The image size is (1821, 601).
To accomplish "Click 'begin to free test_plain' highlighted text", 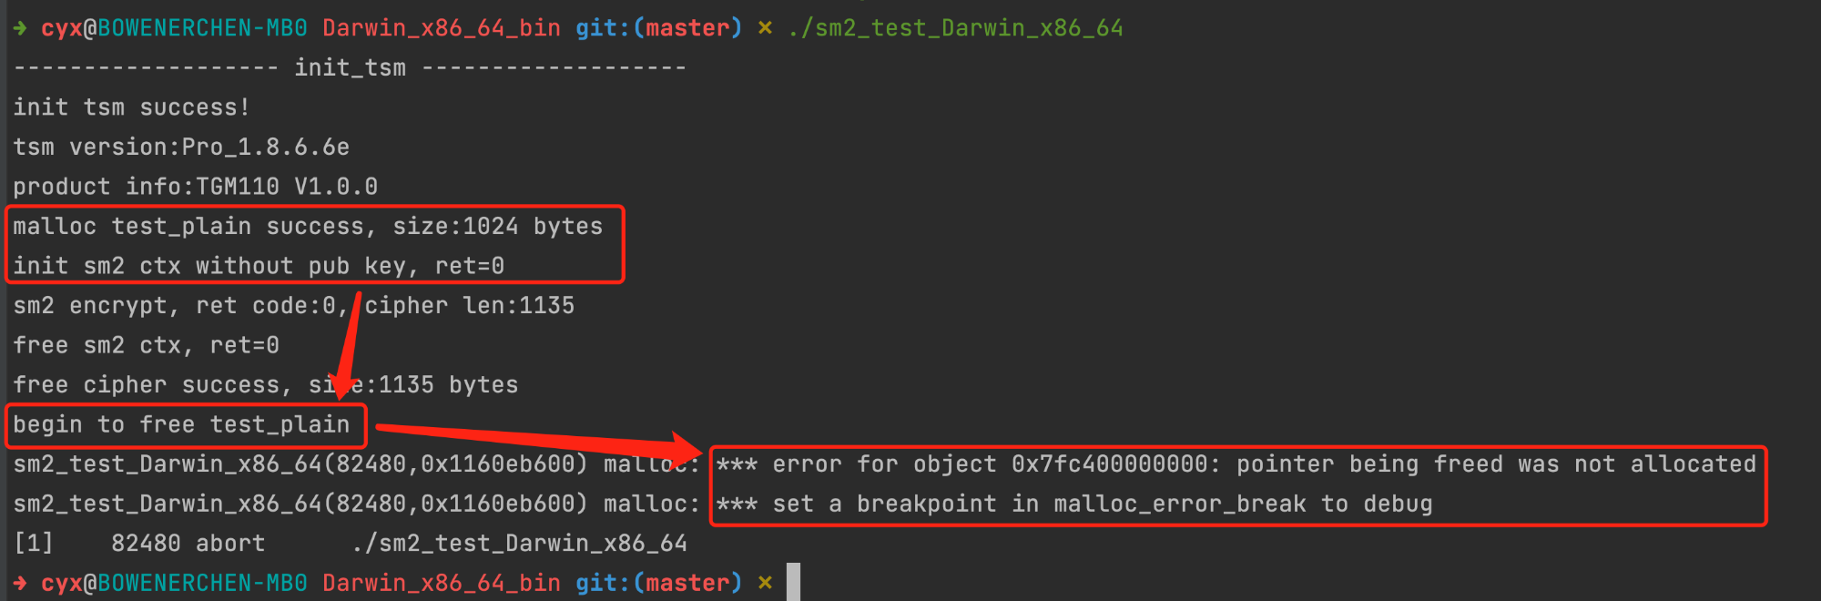I will tap(181, 424).
